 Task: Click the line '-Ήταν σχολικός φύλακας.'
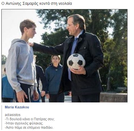click(x=24, y=123)
